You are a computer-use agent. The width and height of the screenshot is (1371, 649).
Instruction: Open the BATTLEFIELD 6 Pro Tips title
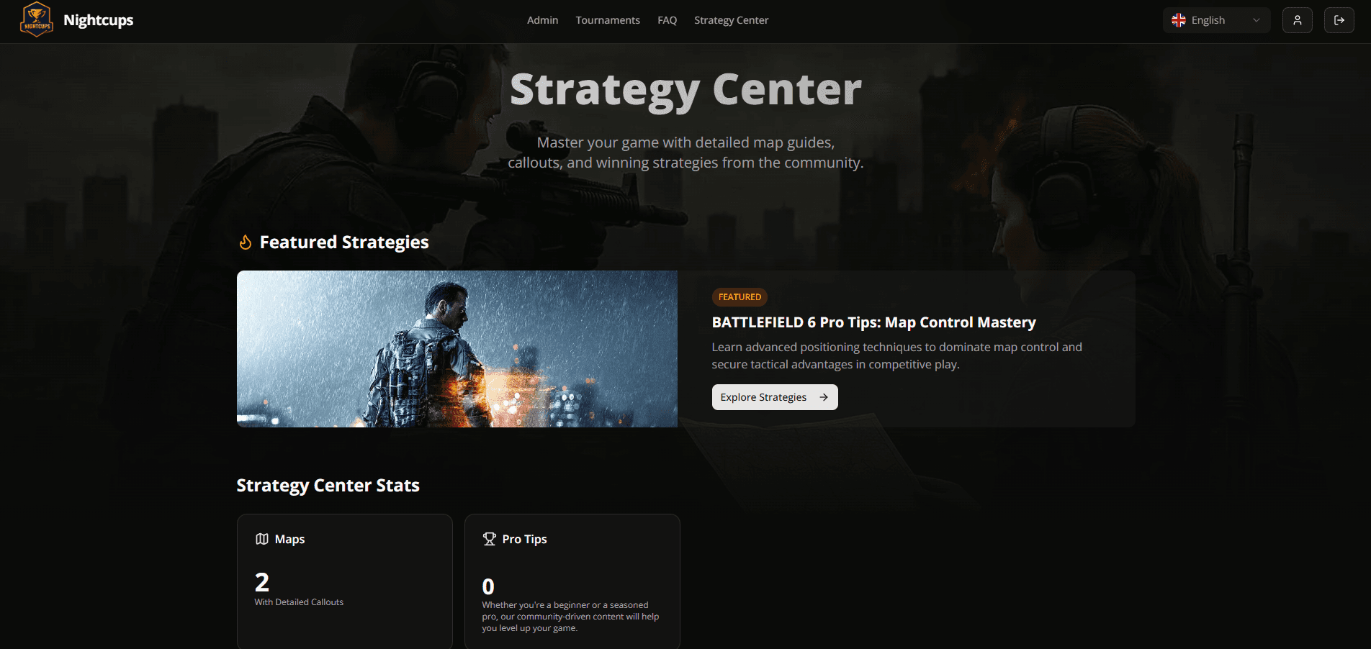click(874, 322)
